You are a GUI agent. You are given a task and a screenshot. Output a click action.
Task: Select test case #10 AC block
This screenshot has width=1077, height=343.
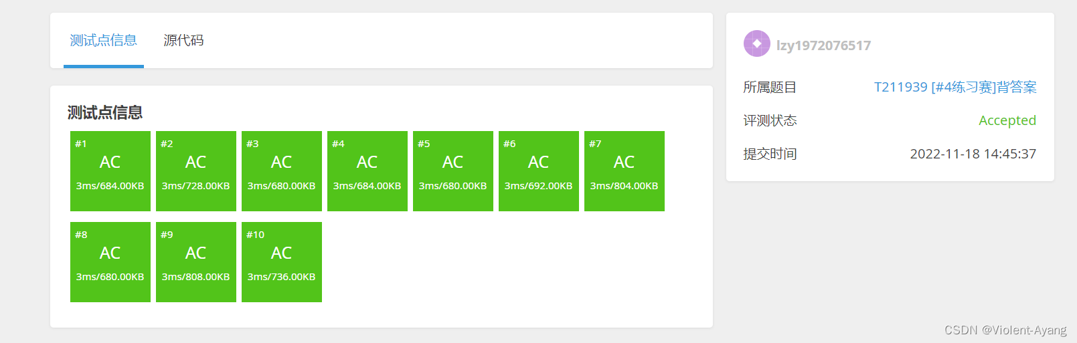282,262
